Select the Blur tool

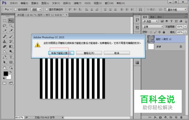tap(5, 52)
